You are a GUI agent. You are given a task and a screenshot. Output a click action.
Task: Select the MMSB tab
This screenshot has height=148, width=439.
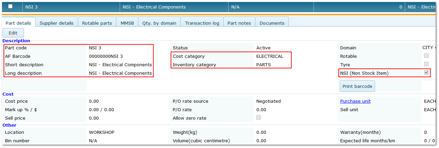(x=127, y=23)
